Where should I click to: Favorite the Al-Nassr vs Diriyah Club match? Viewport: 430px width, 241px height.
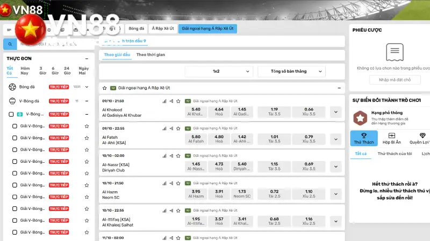tap(178, 156)
